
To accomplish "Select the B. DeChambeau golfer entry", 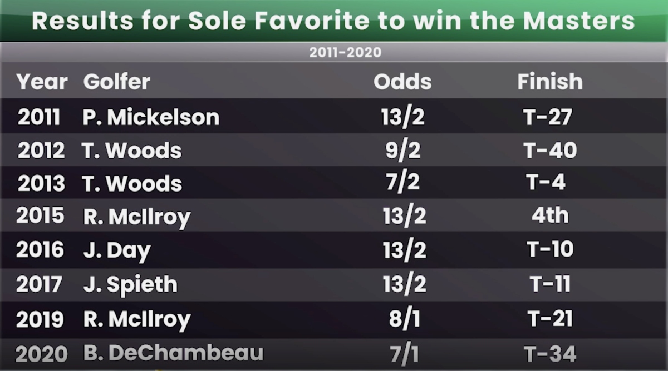I will (173, 353).
